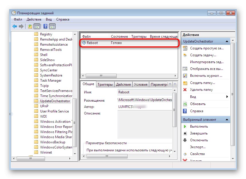Click the Up one level folder icon

pyautogui.click(x=30, y=26)
